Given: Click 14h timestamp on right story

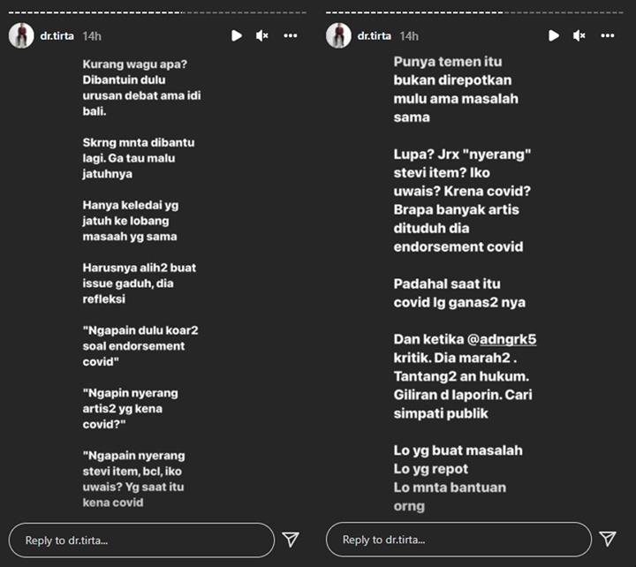Looking at the screenshot, I should (x=409, y=36).
